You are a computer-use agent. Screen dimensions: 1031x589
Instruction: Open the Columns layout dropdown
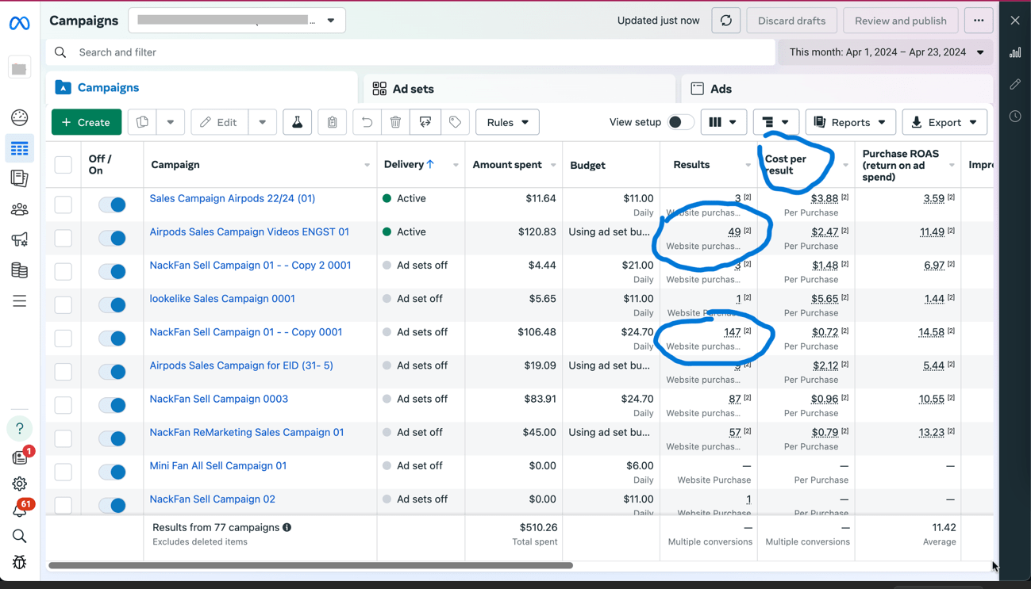click(723, 122)
